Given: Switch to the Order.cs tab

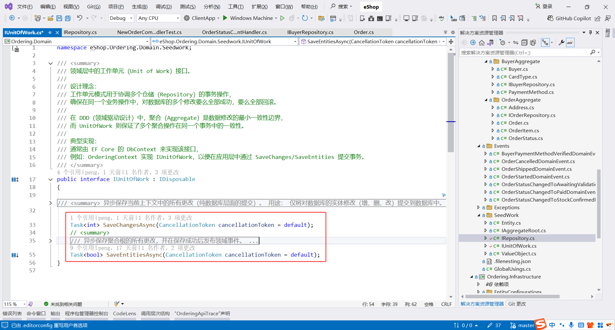Looking at the screenshot, I should pos(364,32).
